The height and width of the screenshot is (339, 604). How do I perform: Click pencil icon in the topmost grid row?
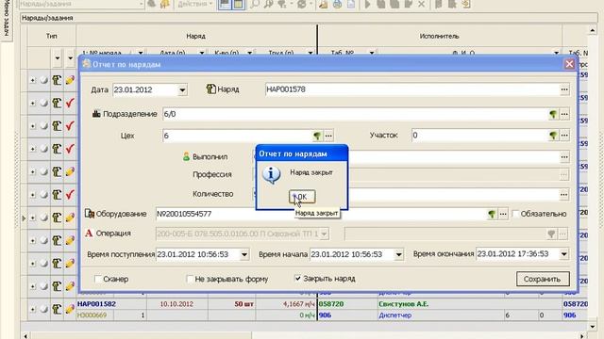pos(70,80)
